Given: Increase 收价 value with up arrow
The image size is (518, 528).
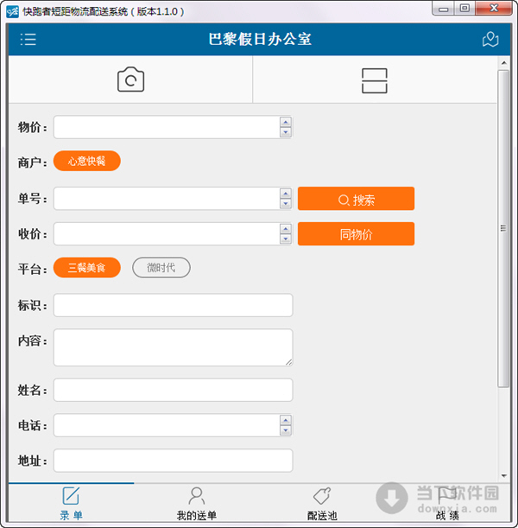Looking at the screenshot, I should (x=286, y=229).
